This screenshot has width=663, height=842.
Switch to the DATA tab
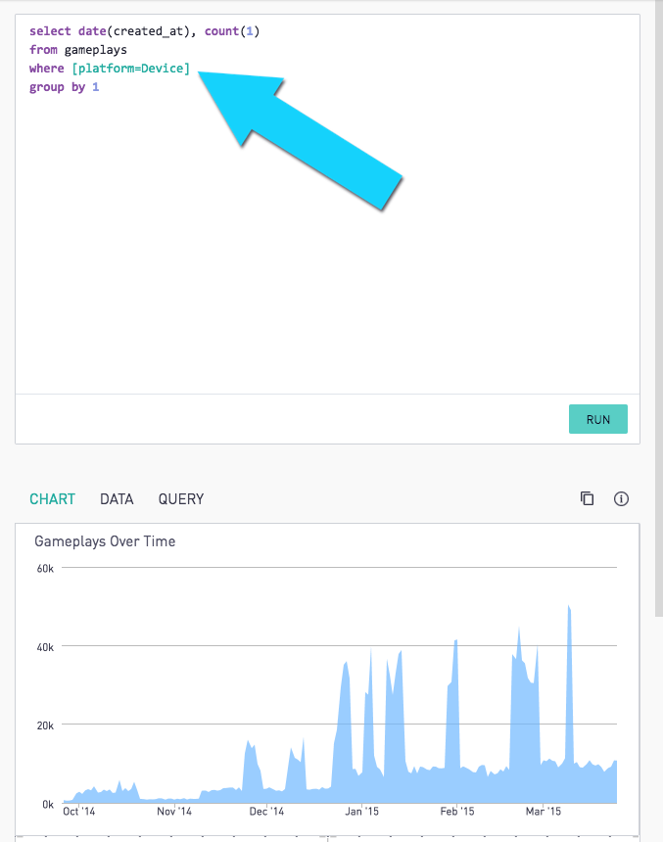point(117,499)
